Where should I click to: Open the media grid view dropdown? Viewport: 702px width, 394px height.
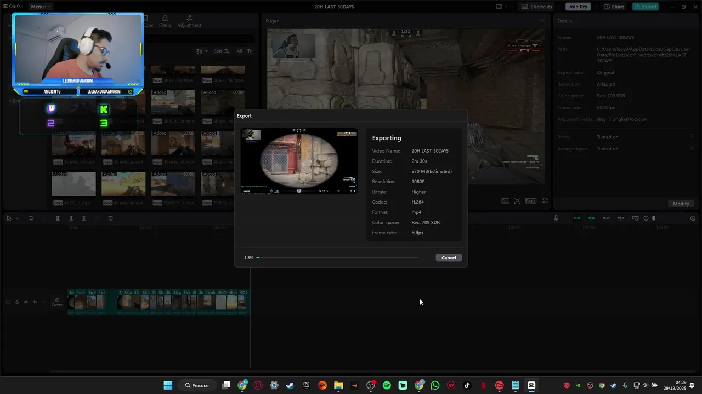(x=202, y=51)
